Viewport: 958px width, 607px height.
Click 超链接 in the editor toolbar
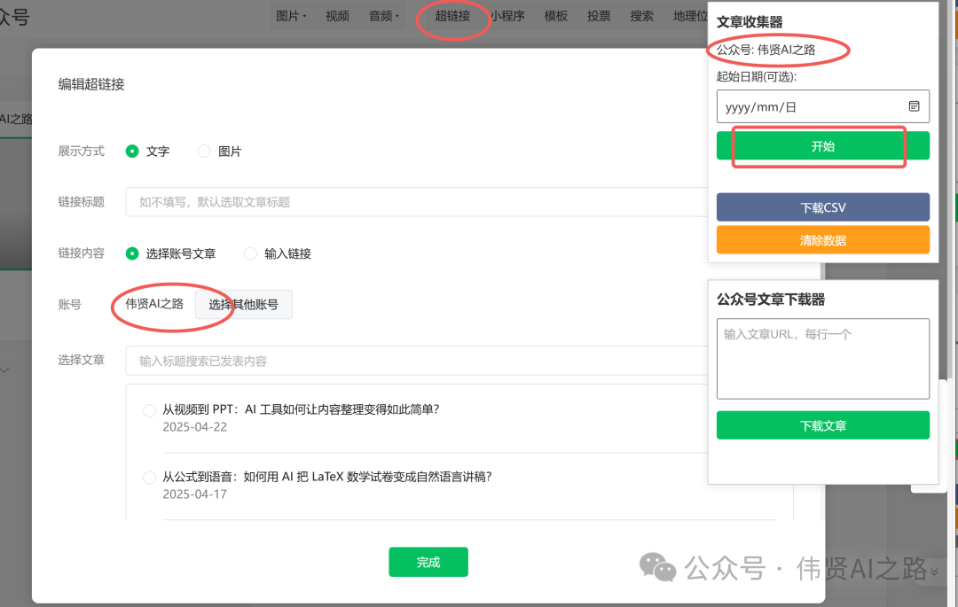452,16
